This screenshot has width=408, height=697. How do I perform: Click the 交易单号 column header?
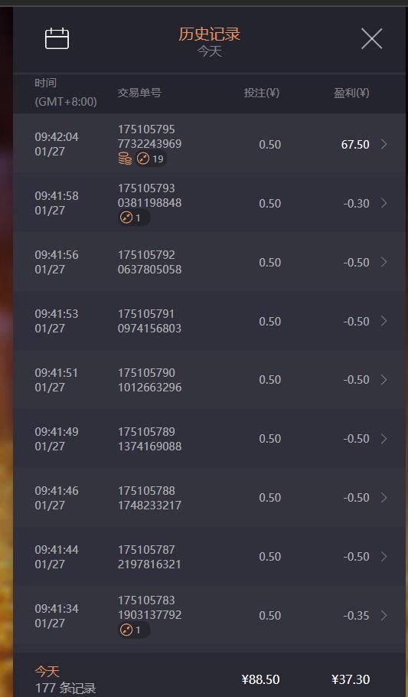(139, 93)
